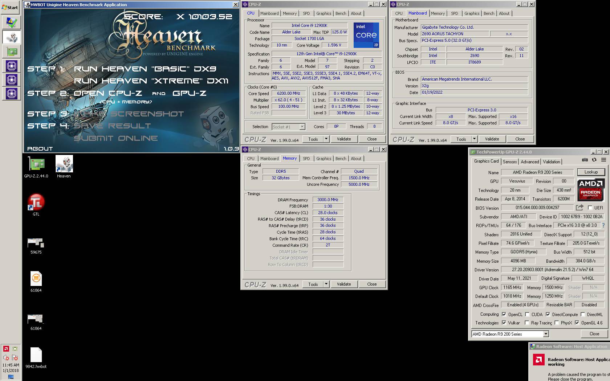Click the top taskbar checkmark application icon
610x381 pixels.
(12, 22)
